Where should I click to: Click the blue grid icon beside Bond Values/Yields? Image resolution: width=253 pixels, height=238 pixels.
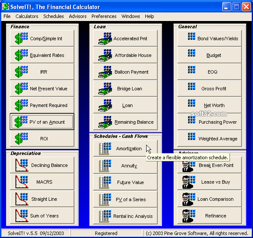click(x=191, y=36)
